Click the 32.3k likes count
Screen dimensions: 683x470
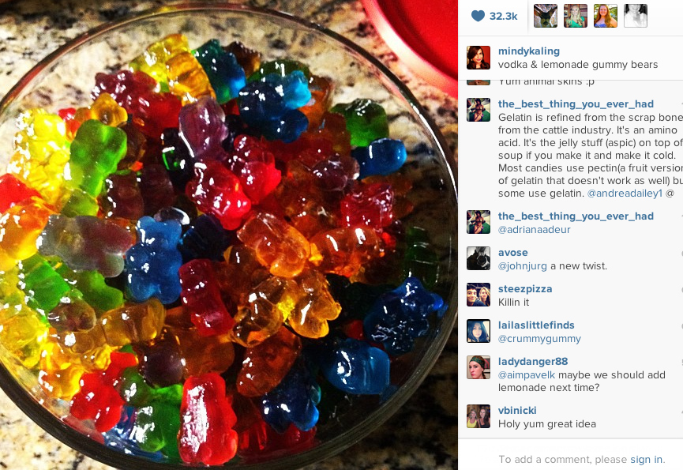[x=503, y=16]
